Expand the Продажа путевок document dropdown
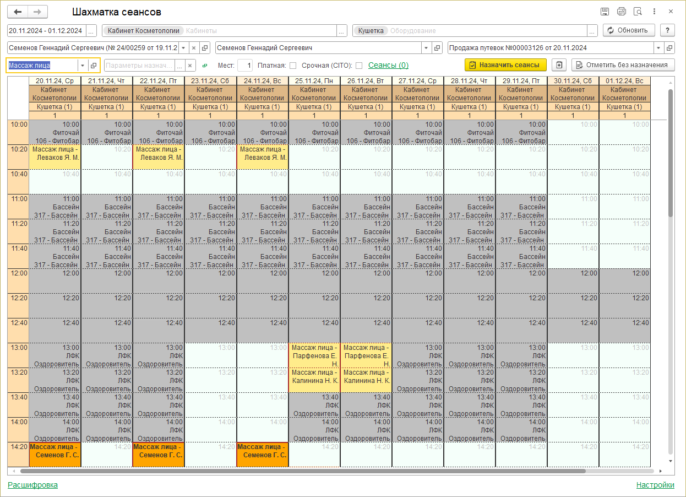 (658, 48)
